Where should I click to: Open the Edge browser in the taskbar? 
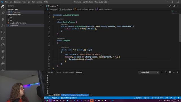click(113, 101)
